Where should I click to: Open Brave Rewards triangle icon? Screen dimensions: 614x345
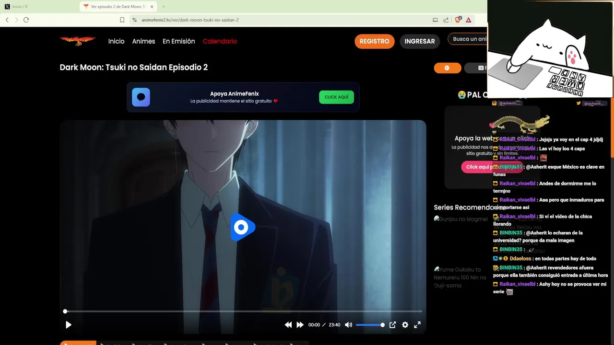[x=469, y=20]
